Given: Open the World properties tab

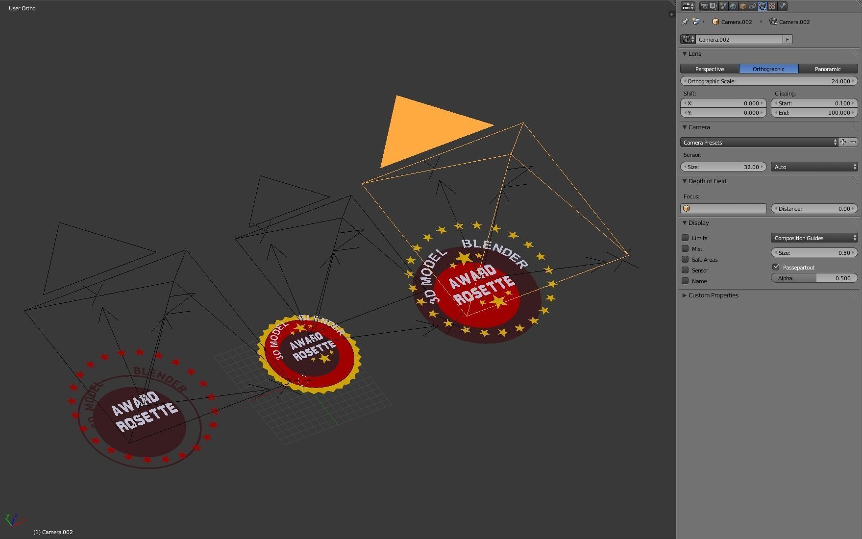Looking at the screenshot, I should coord(733,6).
